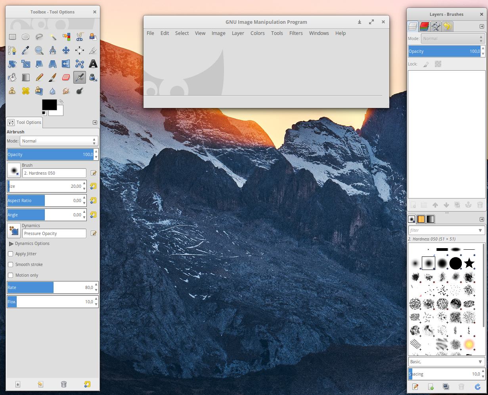The width and height of the screenshot is (488, 395).
Task: Choose the Paintbrush tool
Action: 52,77
